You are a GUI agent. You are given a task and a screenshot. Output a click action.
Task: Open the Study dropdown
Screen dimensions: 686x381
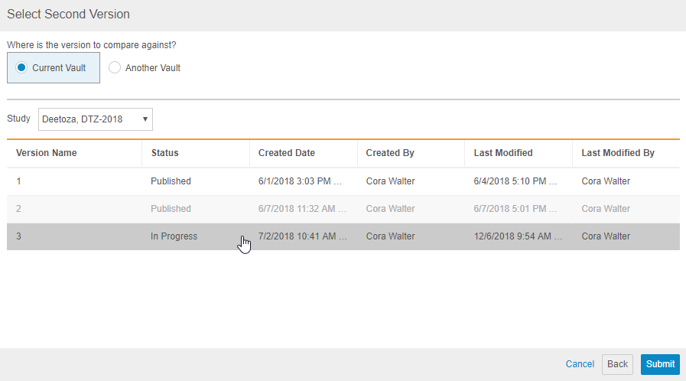click(95, 119)
